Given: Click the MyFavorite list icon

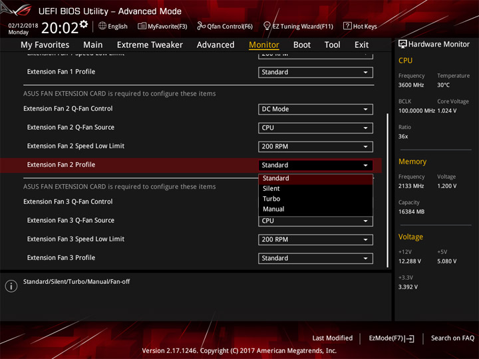Looking at the screenshot, I should [142, 26].
